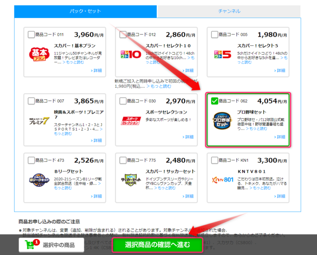
Task: Check the 商品コード KN1 checkbox
Action: coord(215,161)
